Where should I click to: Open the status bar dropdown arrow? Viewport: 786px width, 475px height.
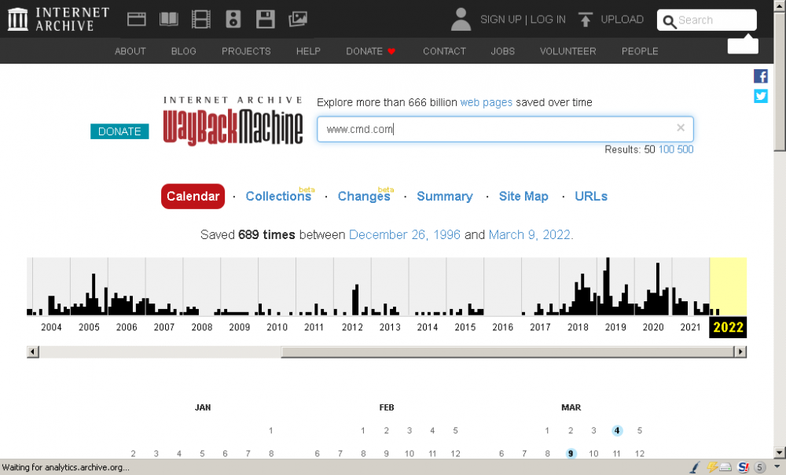click(777, 466)
